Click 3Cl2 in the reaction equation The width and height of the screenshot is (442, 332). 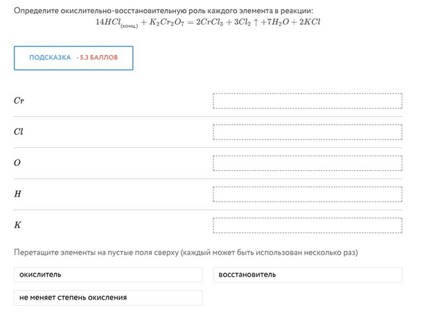242,22
